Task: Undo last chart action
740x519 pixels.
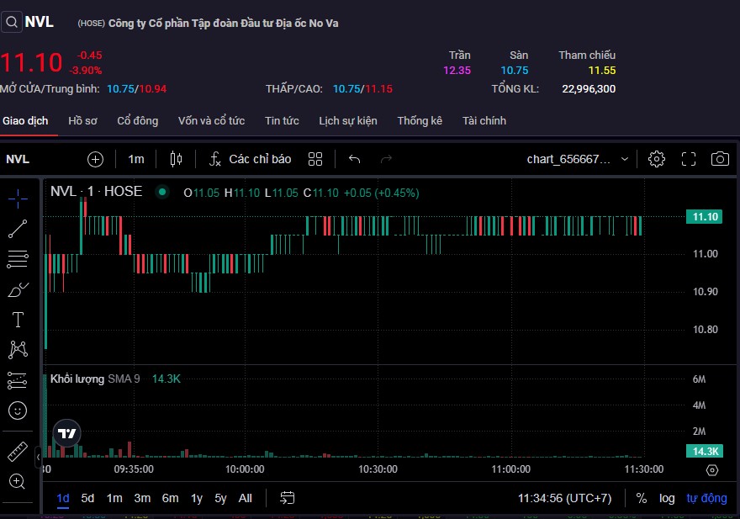Action: [x=354, y=159]
